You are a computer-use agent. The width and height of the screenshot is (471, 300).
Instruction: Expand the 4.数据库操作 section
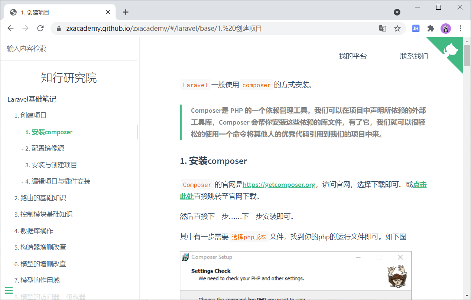pos(36,230)
